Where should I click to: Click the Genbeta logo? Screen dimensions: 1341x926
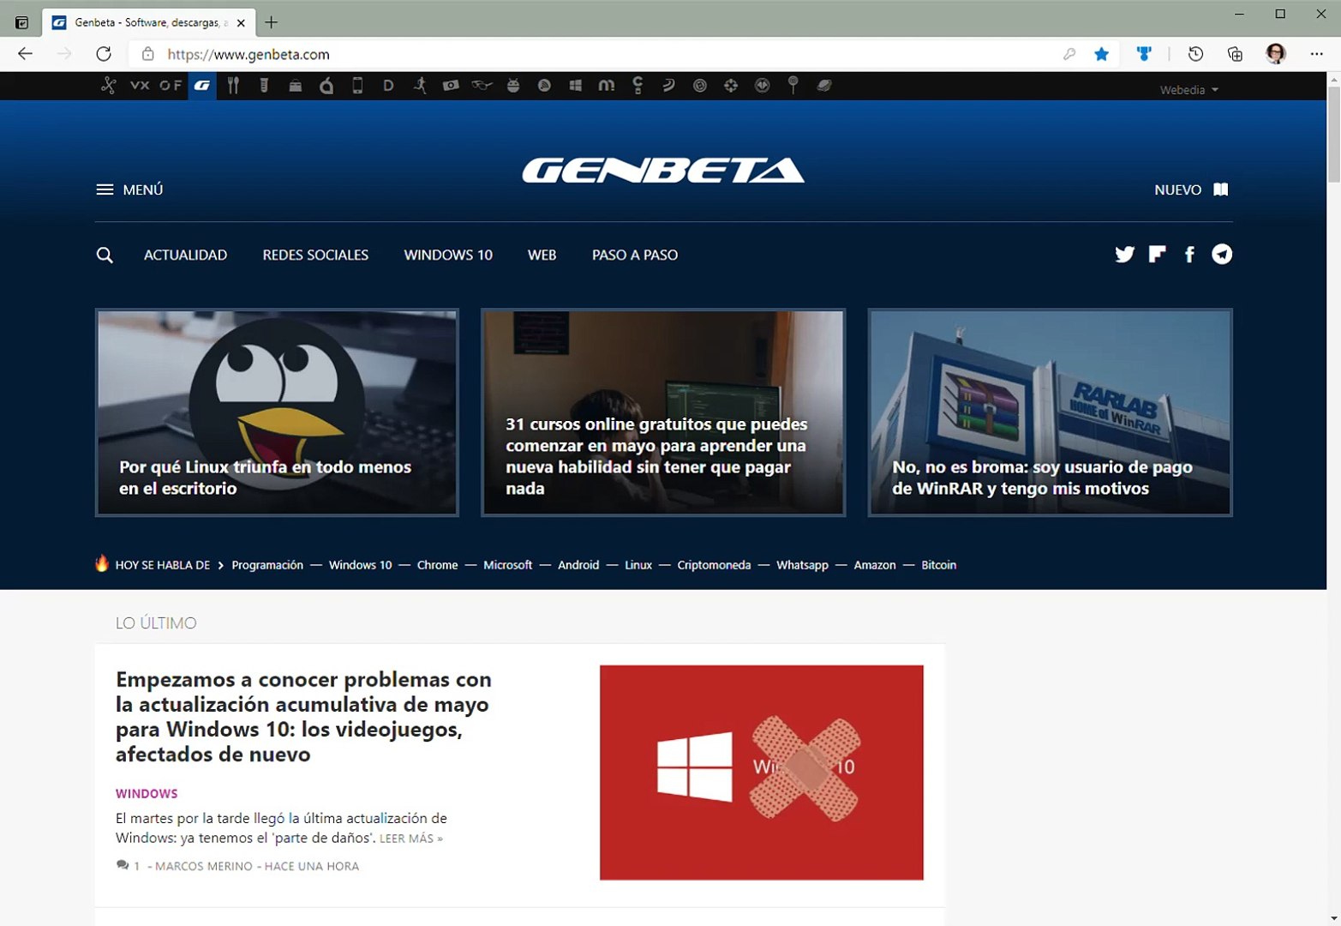point(663,171)
